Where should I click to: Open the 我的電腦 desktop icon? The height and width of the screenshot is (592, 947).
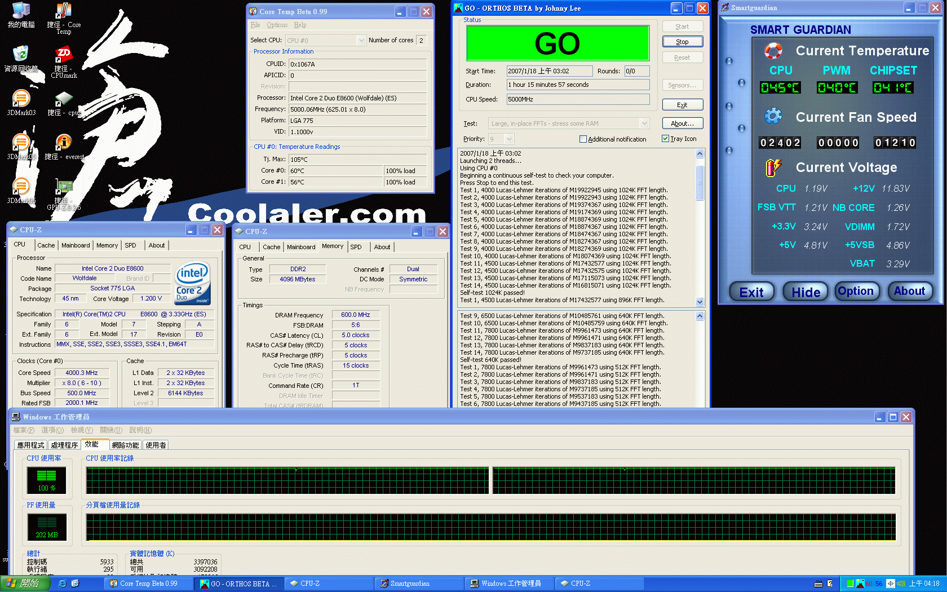click(21, 15)
